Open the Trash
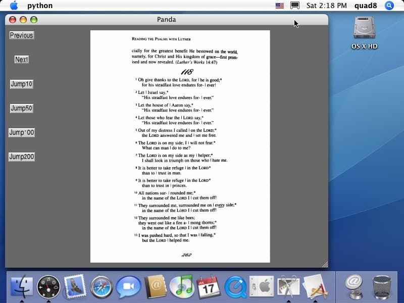The image size is (404, 303). point(382,287)
